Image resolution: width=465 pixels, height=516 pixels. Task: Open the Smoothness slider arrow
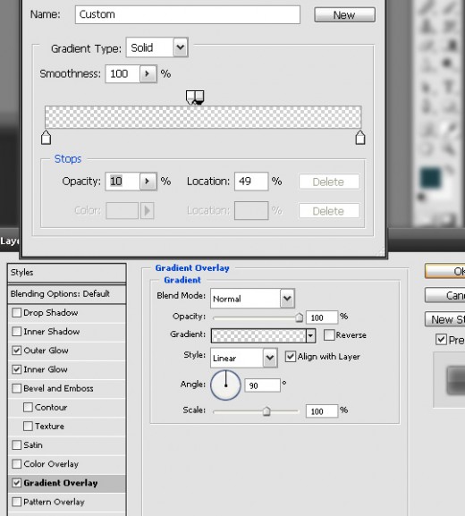(x=148, y=73)
